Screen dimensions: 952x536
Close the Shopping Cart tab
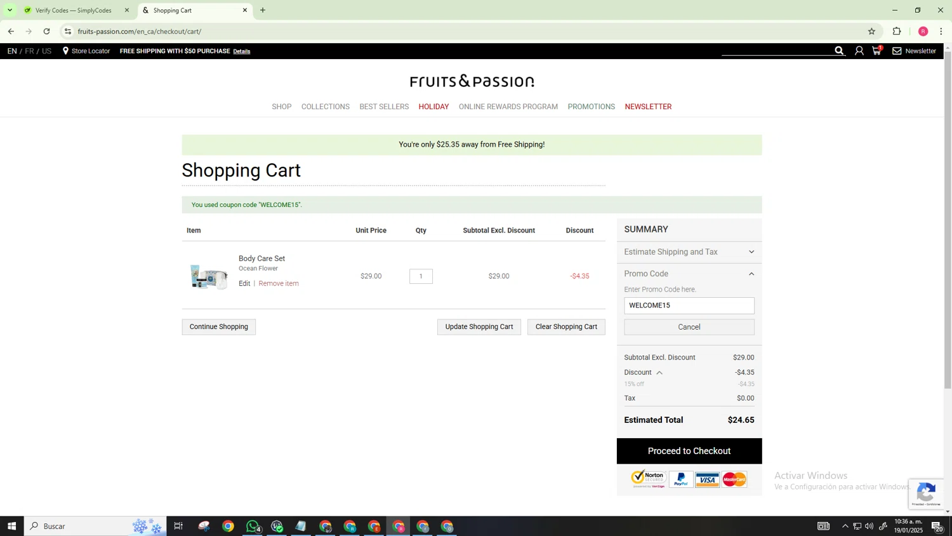(x=245, y=10)
